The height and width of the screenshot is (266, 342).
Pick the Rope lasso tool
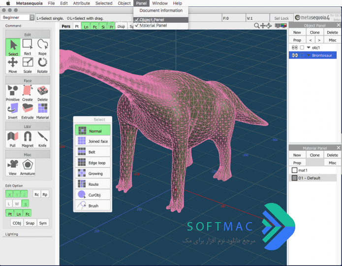coord(42,47)
